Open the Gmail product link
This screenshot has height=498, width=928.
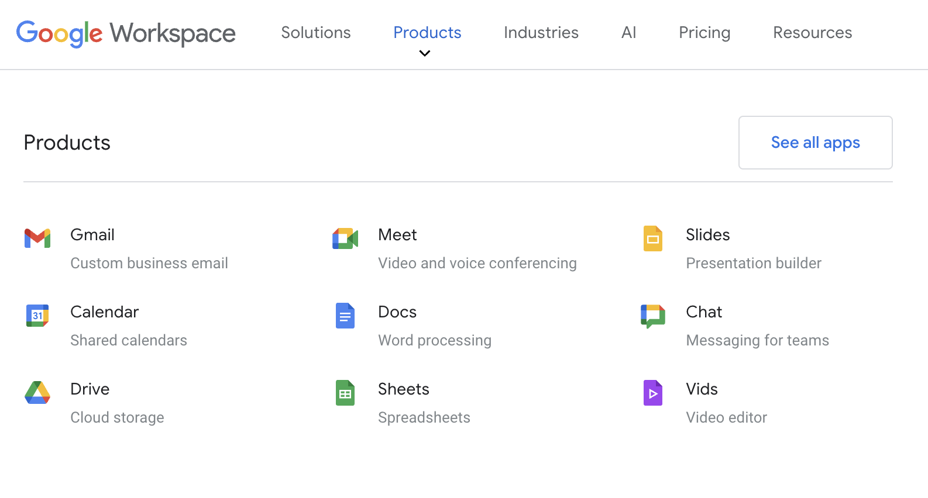(92, 235)
